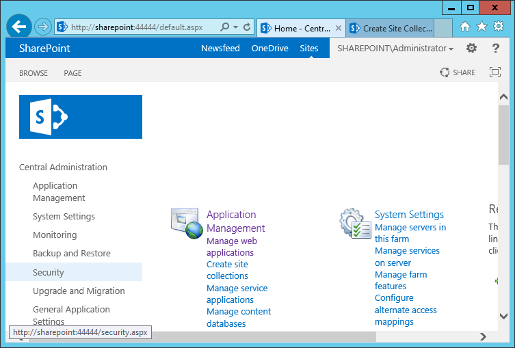The width and height of the screenshot is (515, 348).
Task: Click the horizontal scrollbar thumb
Action: click(x=202, y=336)
